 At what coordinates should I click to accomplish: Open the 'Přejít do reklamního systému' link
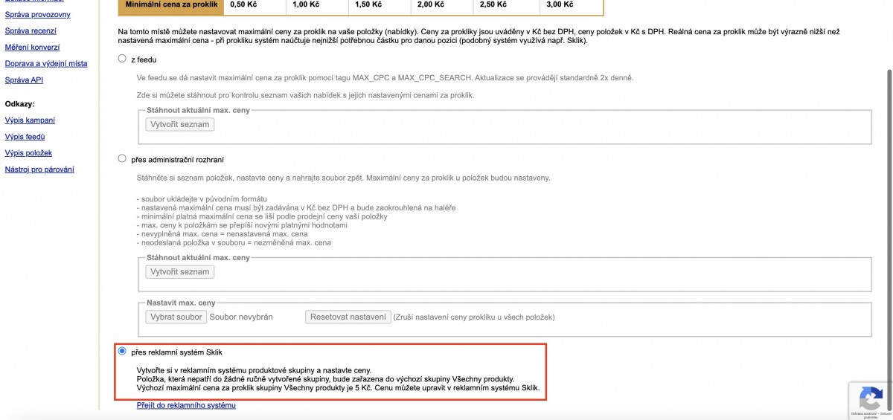[x=186, y=405]
